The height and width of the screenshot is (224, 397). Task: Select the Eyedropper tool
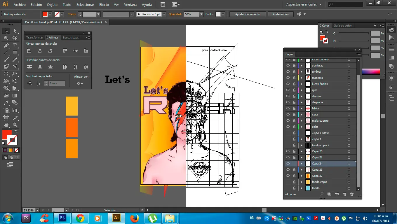point(6,103)
